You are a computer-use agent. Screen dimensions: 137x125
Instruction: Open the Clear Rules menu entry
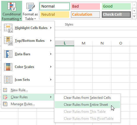coord(28,97)
